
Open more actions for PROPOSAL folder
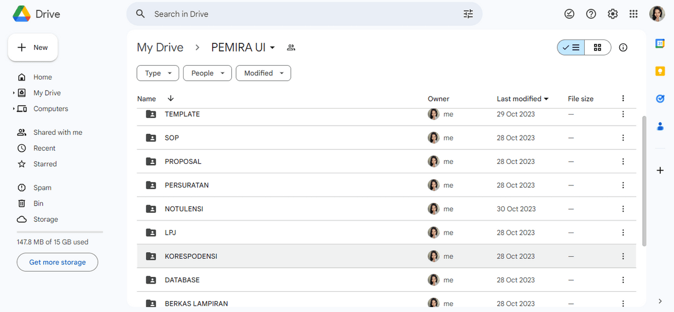623,161
